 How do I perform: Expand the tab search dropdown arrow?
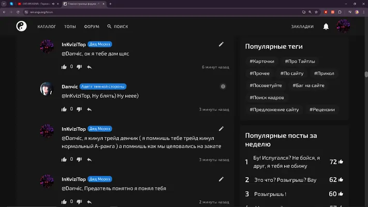4,4
